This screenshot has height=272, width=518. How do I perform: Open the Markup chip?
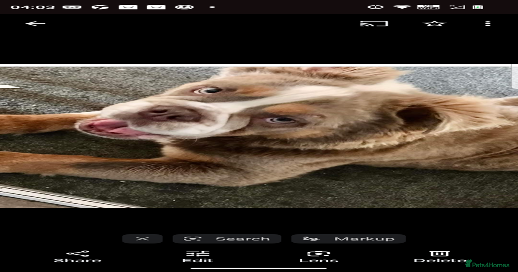(x=348, y=239)
